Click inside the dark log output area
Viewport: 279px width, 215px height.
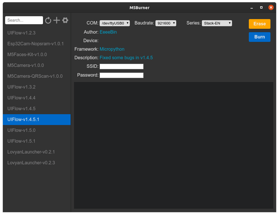[173, 146]
